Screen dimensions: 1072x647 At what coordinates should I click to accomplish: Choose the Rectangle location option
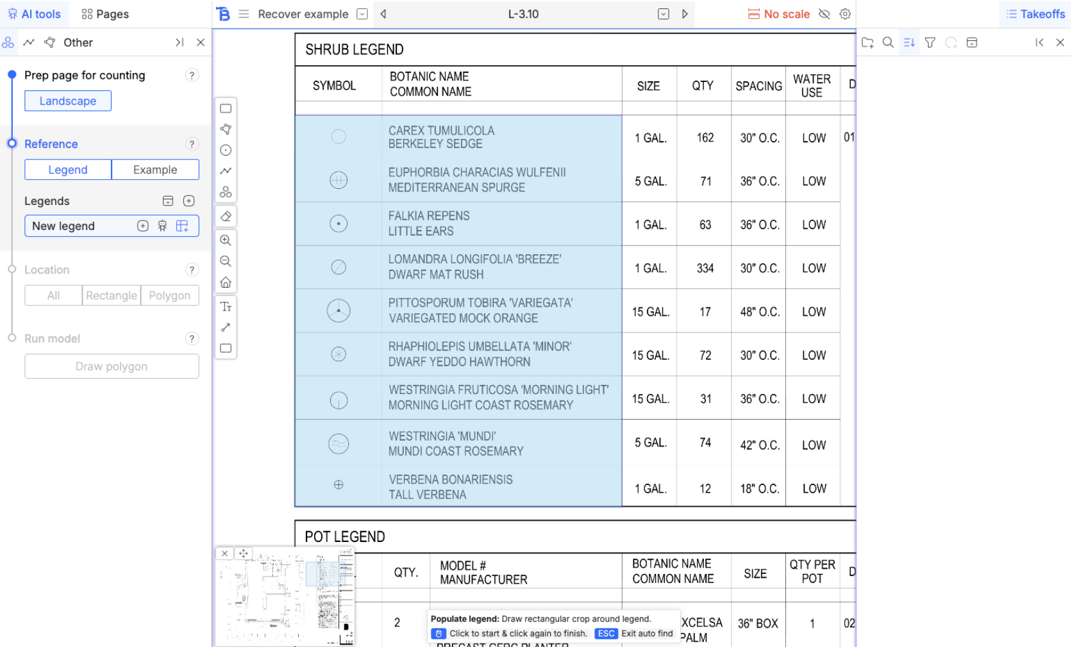(112, 295)
